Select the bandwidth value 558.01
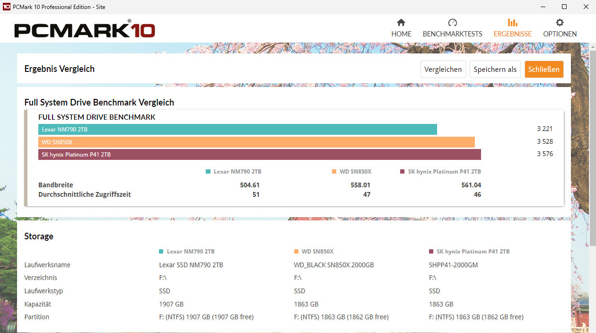The width and height of the screenshot is (596, 333). [360, 185]
